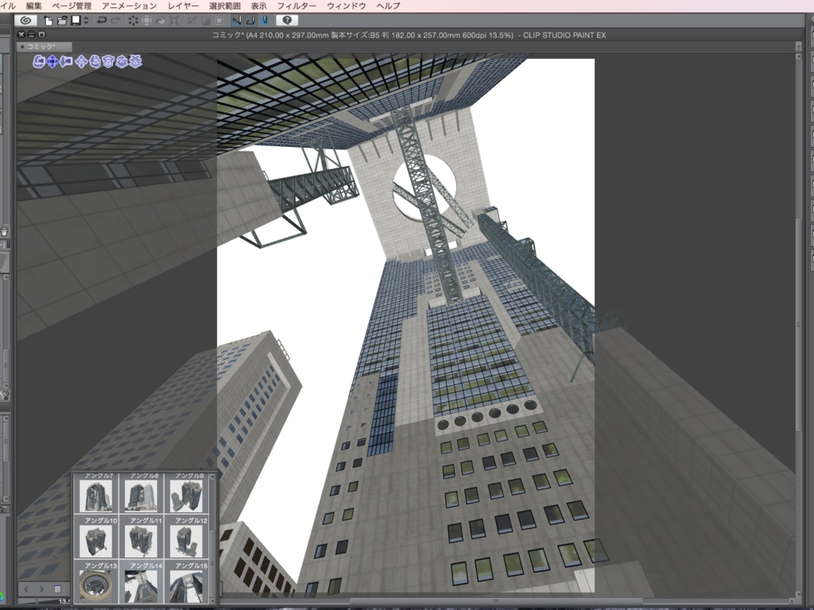Select the snap-to-ground manipulator icon
Viewport: 814px width, 610px height.
coord(135,62)
